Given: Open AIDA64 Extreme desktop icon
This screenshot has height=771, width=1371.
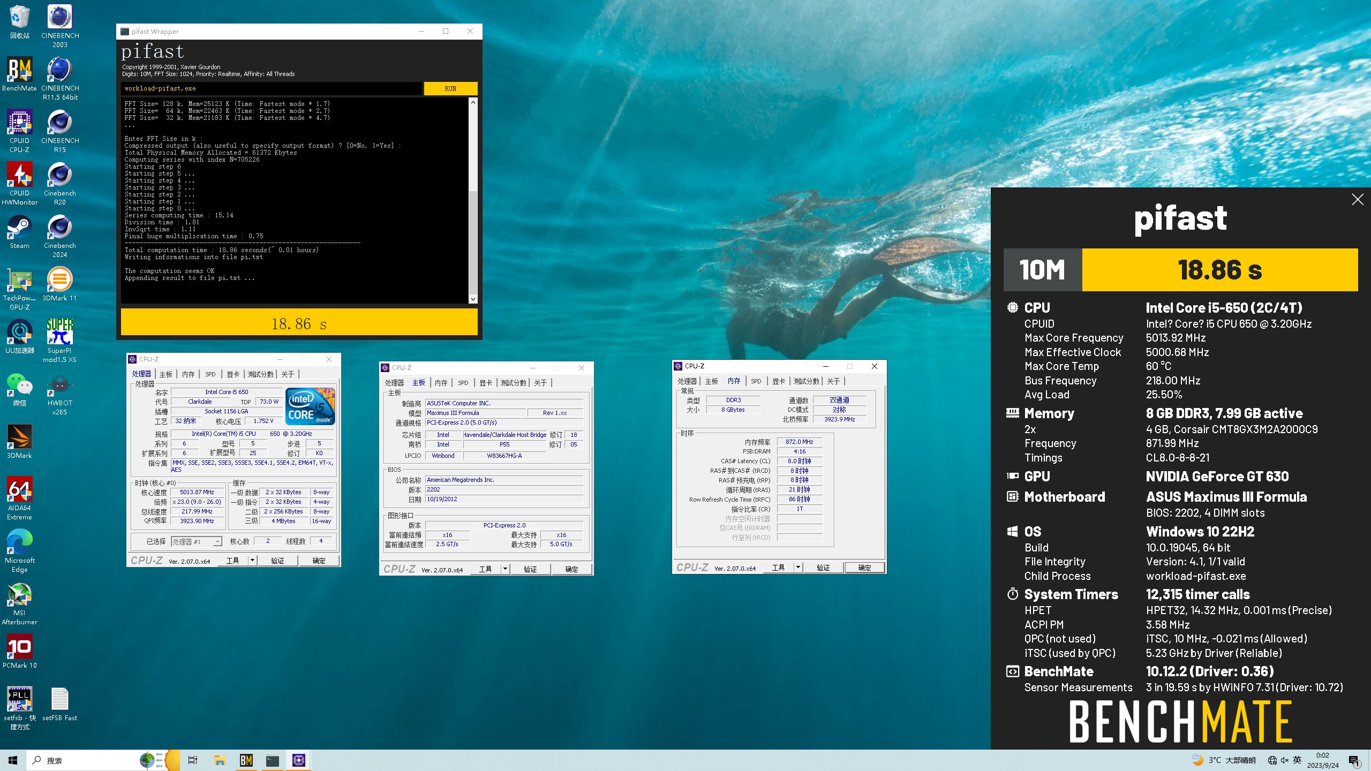Looking at the screenshot, I should pyautogui.click(x=20, y=498).
